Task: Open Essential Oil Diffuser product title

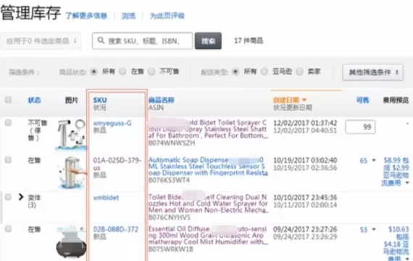Action: point(208,235)
